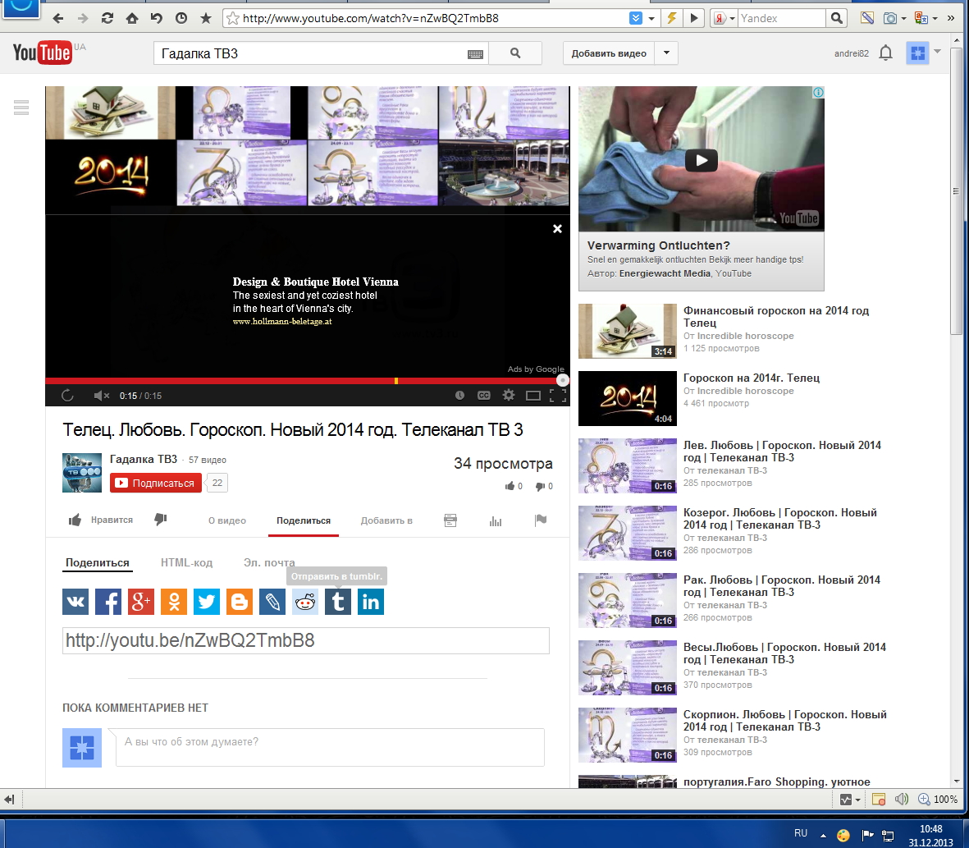Click Добавить видео upload button

click(x=609, y=53)
